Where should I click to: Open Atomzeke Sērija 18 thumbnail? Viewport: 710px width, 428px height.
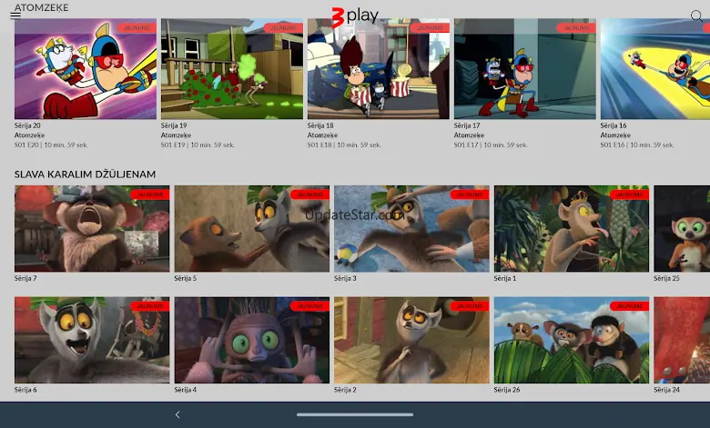[379, 69]
